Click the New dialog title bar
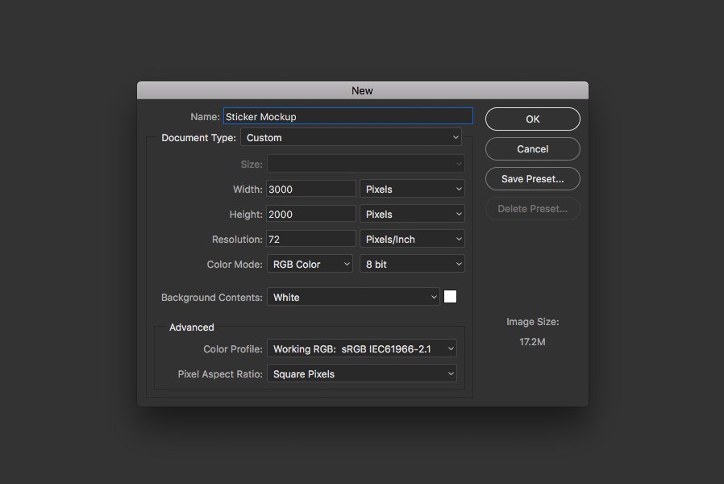 pos(363,90)
